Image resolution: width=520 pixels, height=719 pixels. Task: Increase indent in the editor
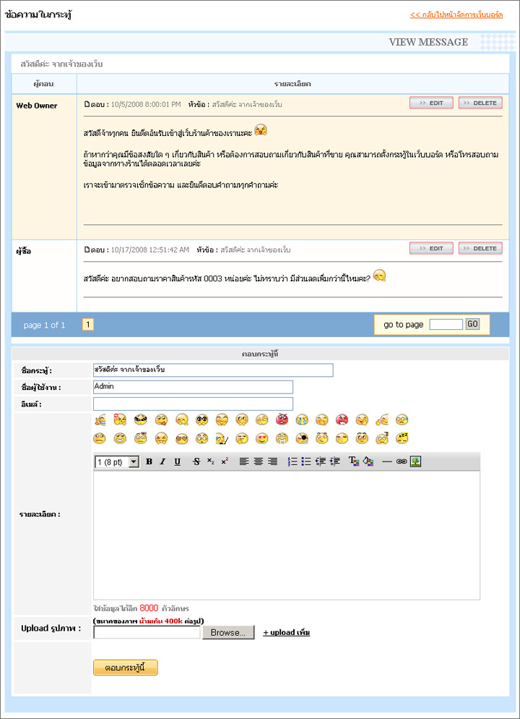[x=334, y=461]
